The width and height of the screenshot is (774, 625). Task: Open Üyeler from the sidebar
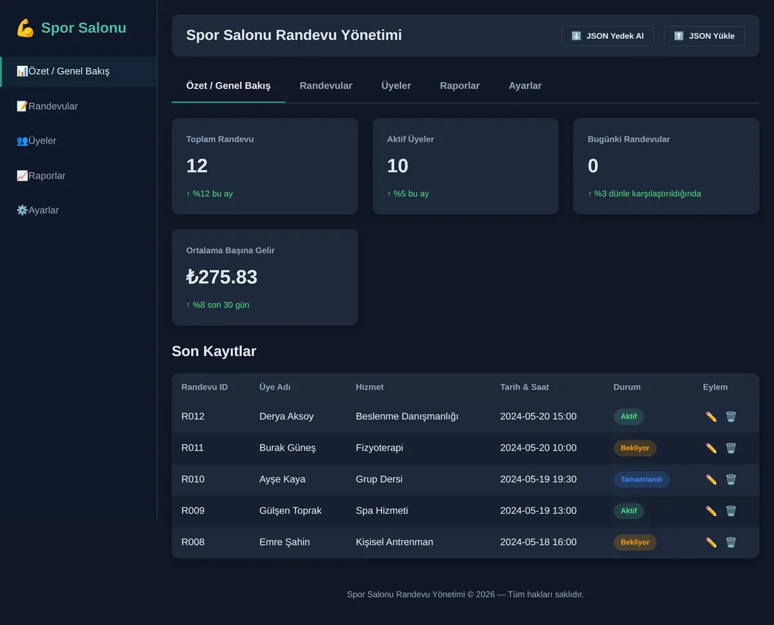click(x=78, y=141)
